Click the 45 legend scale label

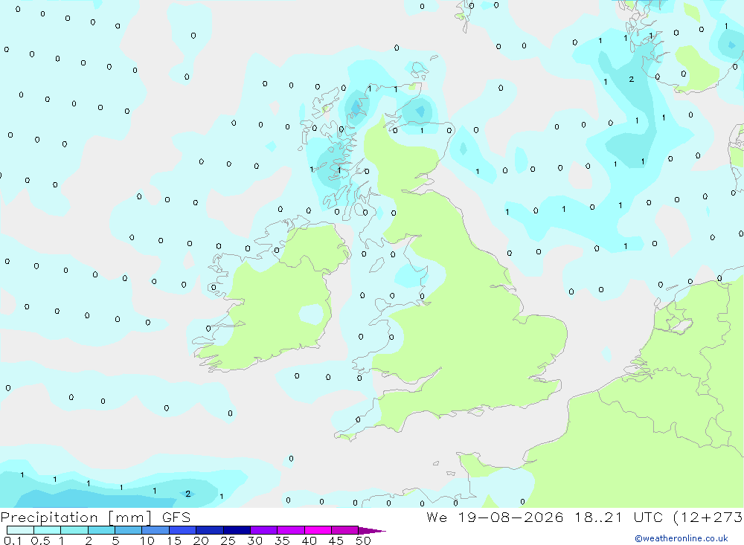pos(336,541)
